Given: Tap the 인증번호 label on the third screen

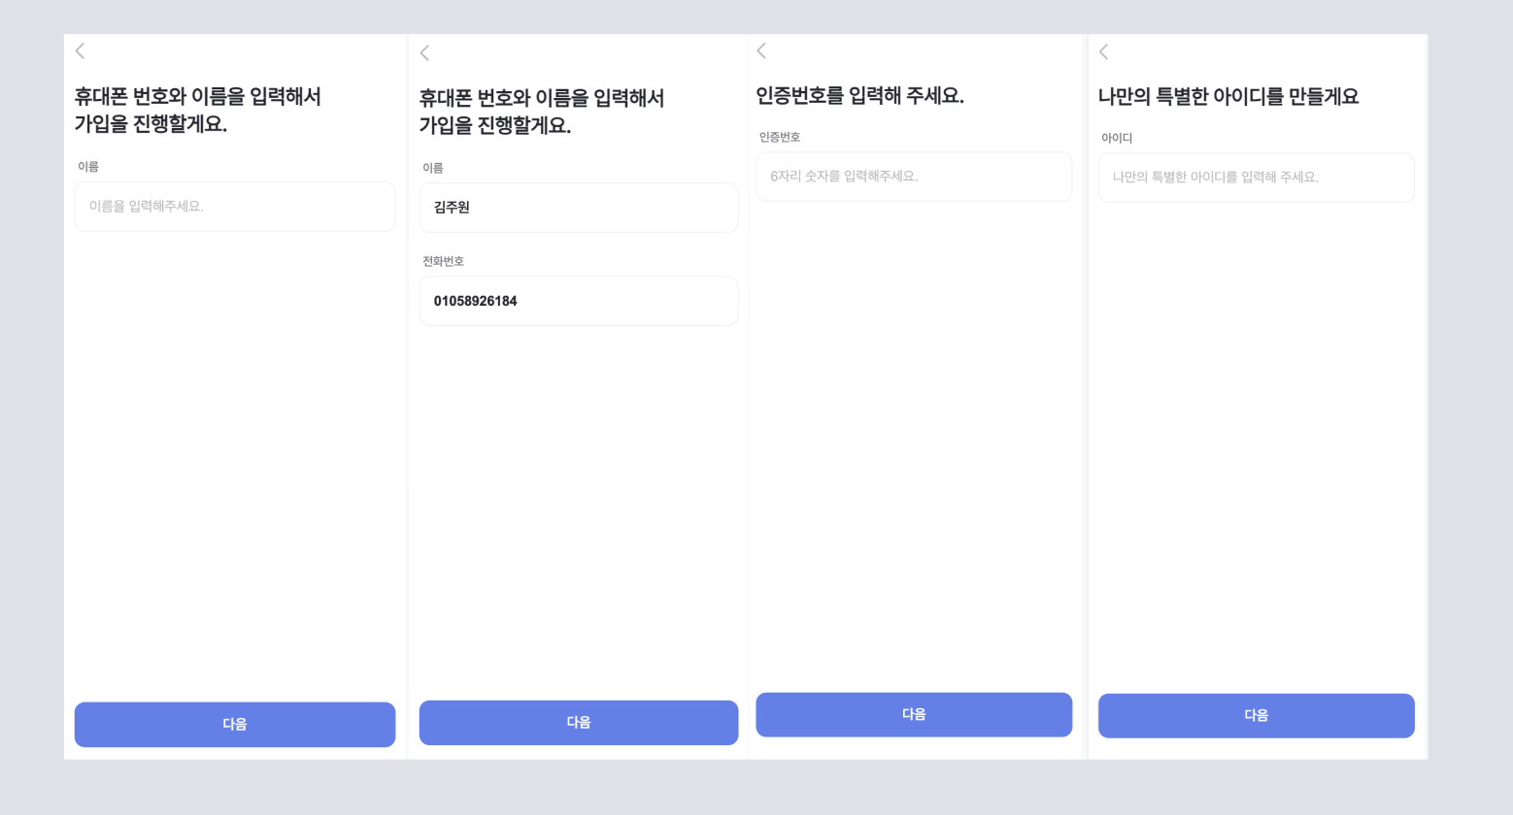Looking at the screenshot, I should pos(779,137).
